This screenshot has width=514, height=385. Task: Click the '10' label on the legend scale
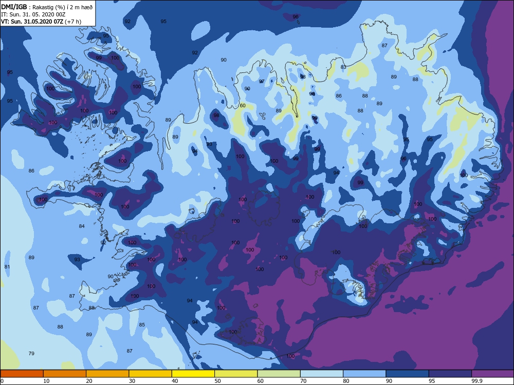click(x=47, y=381)
